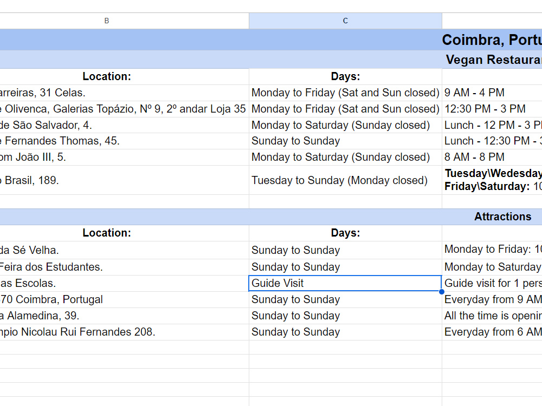Click the 'Tuesday\Wedesday' bold hours cell
The image size is (542, 406).
click(x=492, y=180)
